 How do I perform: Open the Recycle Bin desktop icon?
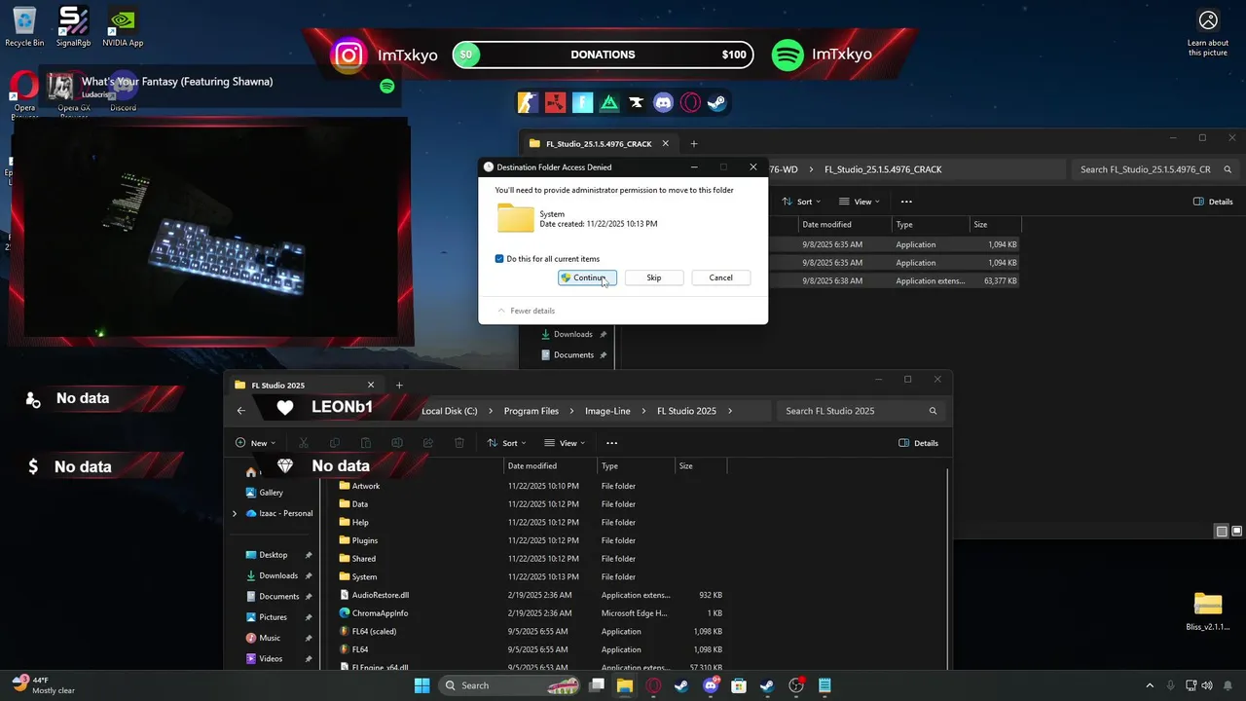click(24, 26)
